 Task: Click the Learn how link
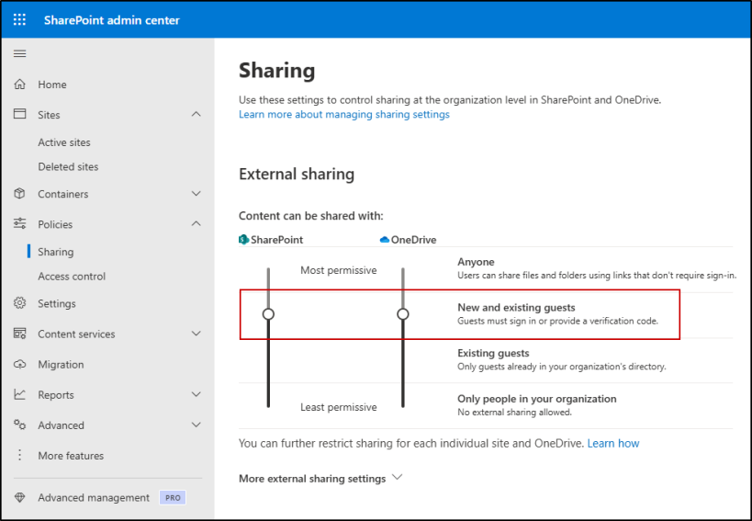coord(613,443)
